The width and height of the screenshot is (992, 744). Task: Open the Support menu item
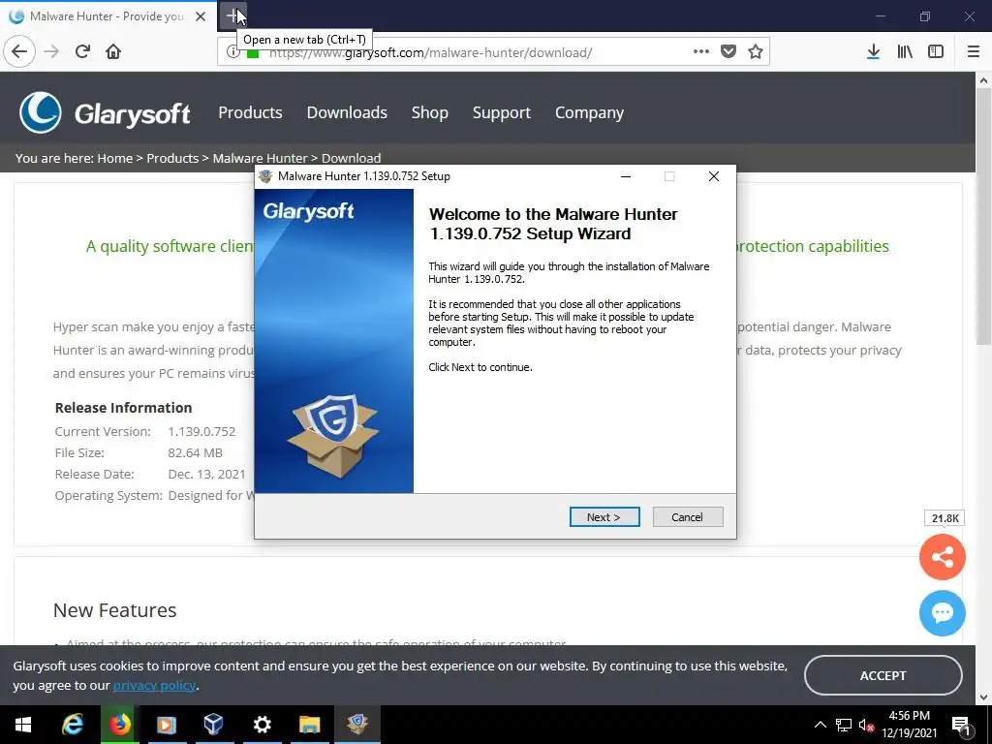[501, 112]
